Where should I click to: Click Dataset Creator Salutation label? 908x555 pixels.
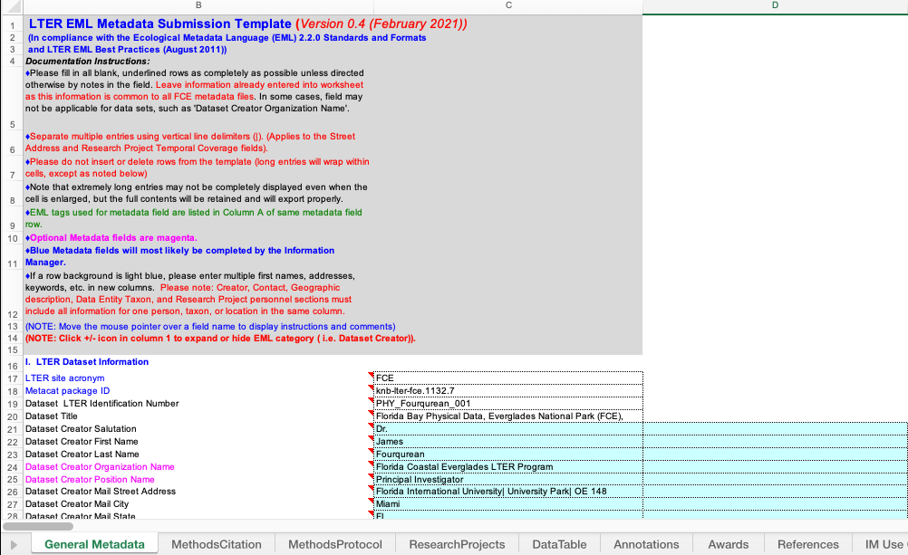(81, 429)
